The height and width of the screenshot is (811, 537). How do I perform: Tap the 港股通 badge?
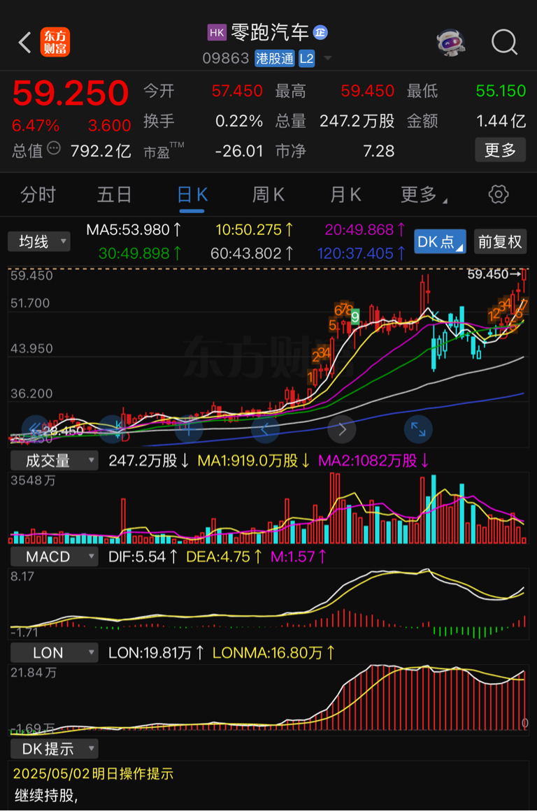[x=275, y=59]
